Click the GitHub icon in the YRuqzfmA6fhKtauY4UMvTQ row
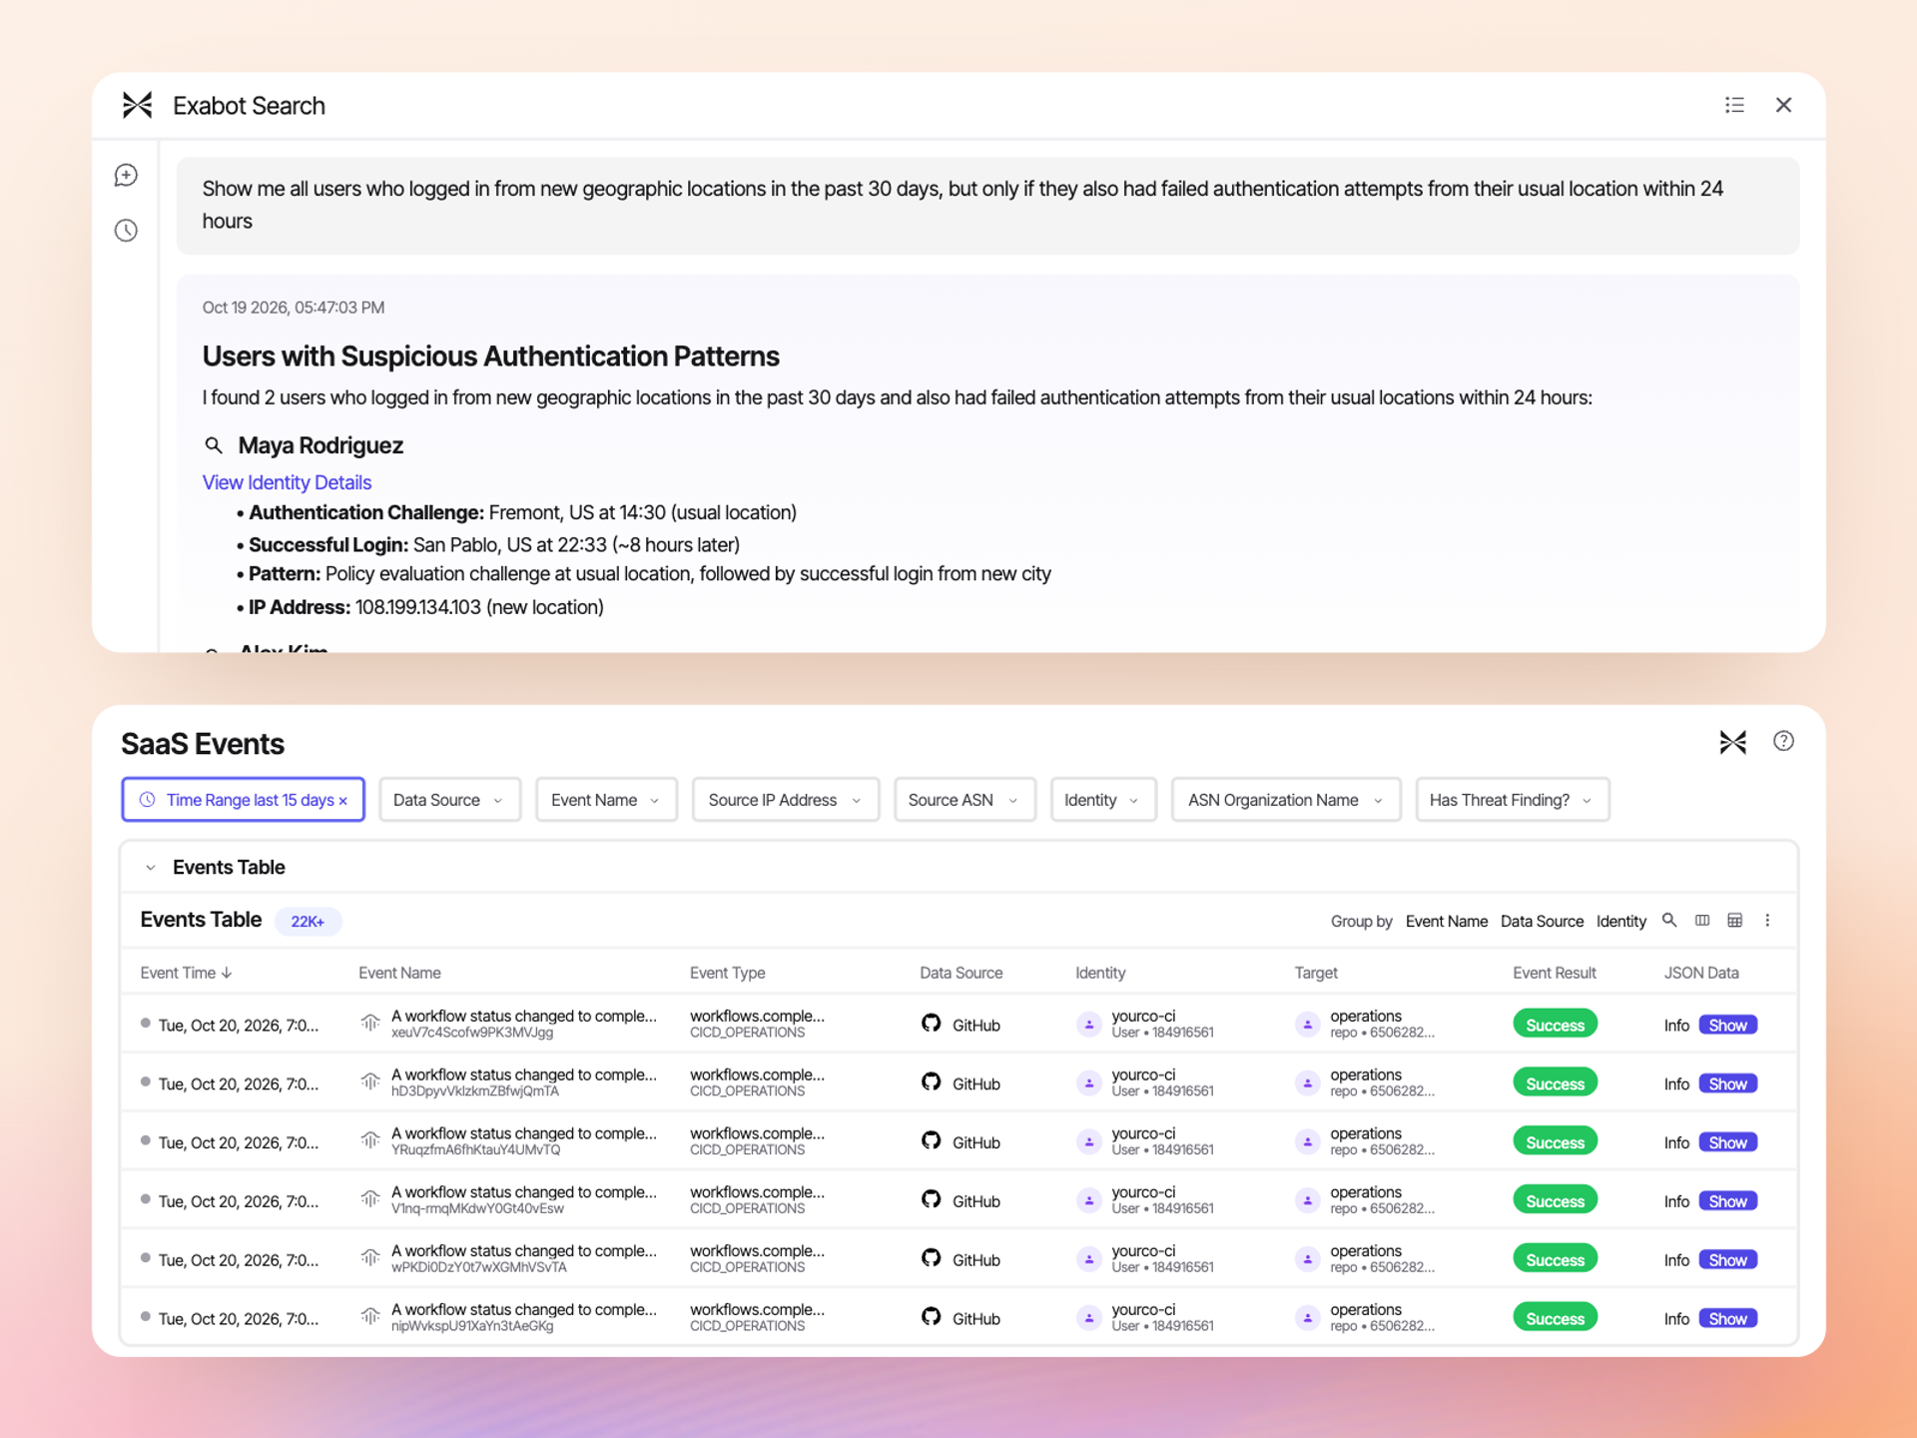The height and width of the screenshot is (1438, 1917). [931, 1140]
